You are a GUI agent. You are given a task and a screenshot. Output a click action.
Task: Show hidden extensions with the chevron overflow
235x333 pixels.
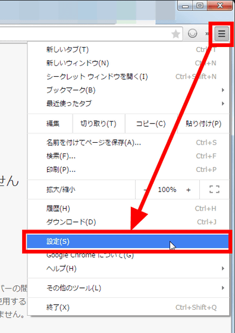(x=207, y=33)
